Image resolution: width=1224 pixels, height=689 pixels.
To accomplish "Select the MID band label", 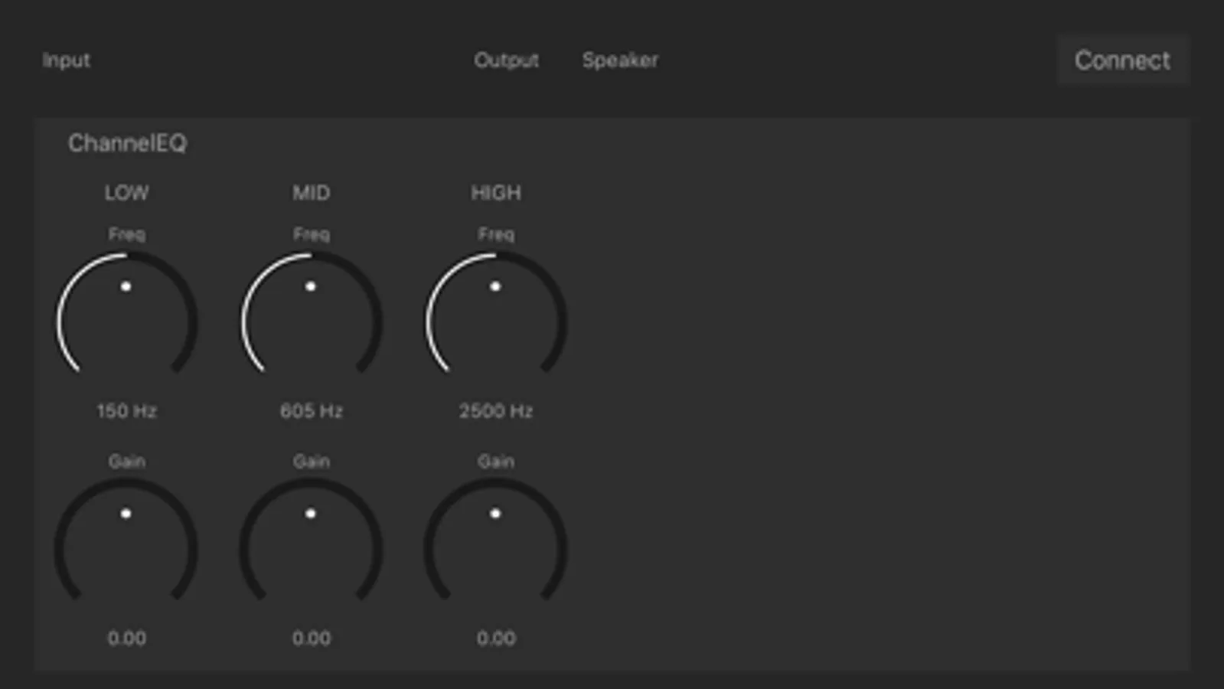I will coord(311,193).
